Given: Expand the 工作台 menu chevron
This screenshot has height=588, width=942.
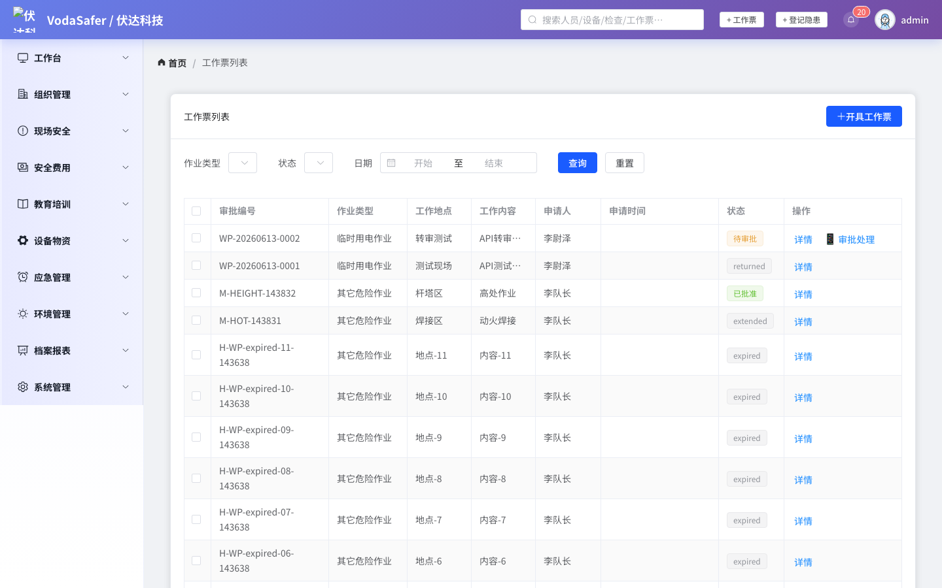Looking at the screenshot, I should pyautogui.click(x=126, y=57).
